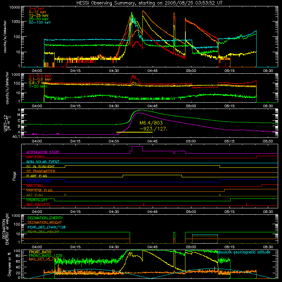282x282 pixels.
Task: Select the 12-25 keV legend label
Action: click(x=39, y=16)
